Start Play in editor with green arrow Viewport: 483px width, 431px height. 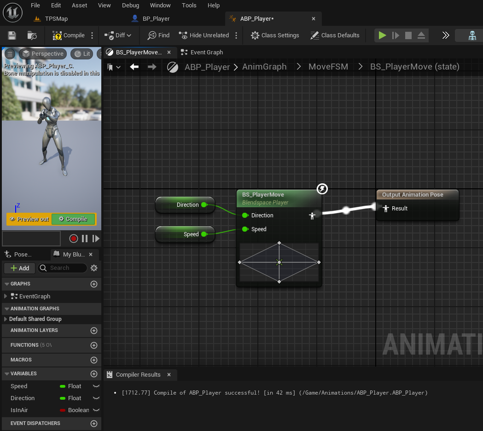[382, 35]
